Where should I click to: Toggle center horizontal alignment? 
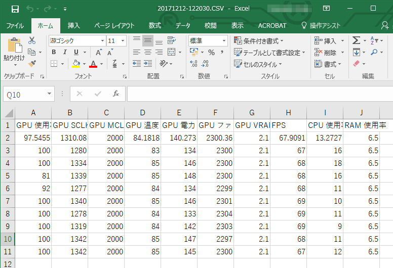[x=148, y=53]
